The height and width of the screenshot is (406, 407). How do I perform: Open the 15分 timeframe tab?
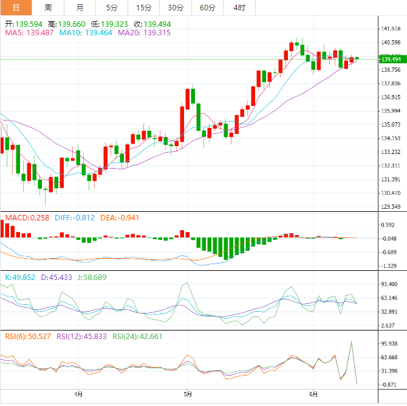[x=143, y=8]
